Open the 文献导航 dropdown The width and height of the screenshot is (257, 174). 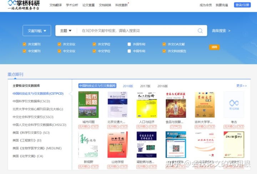[x=37, y=30]
